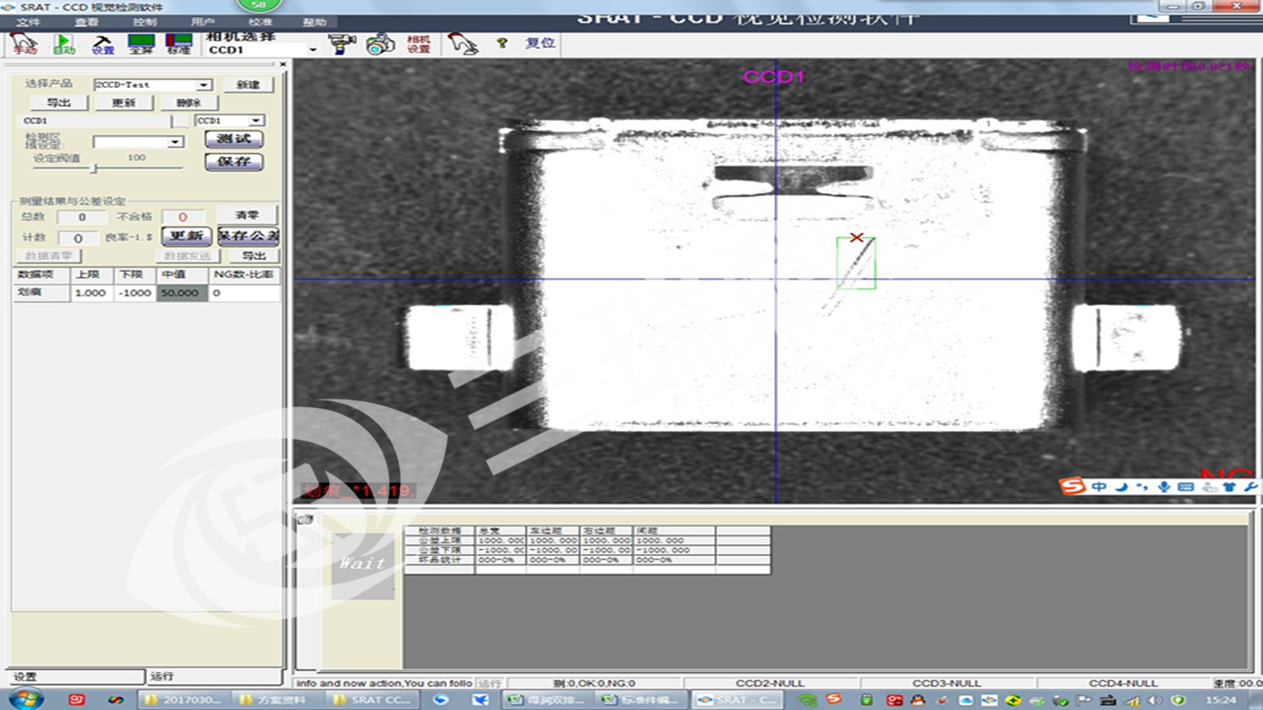Click the 中 language indicator on Sogou bar

1100,486
